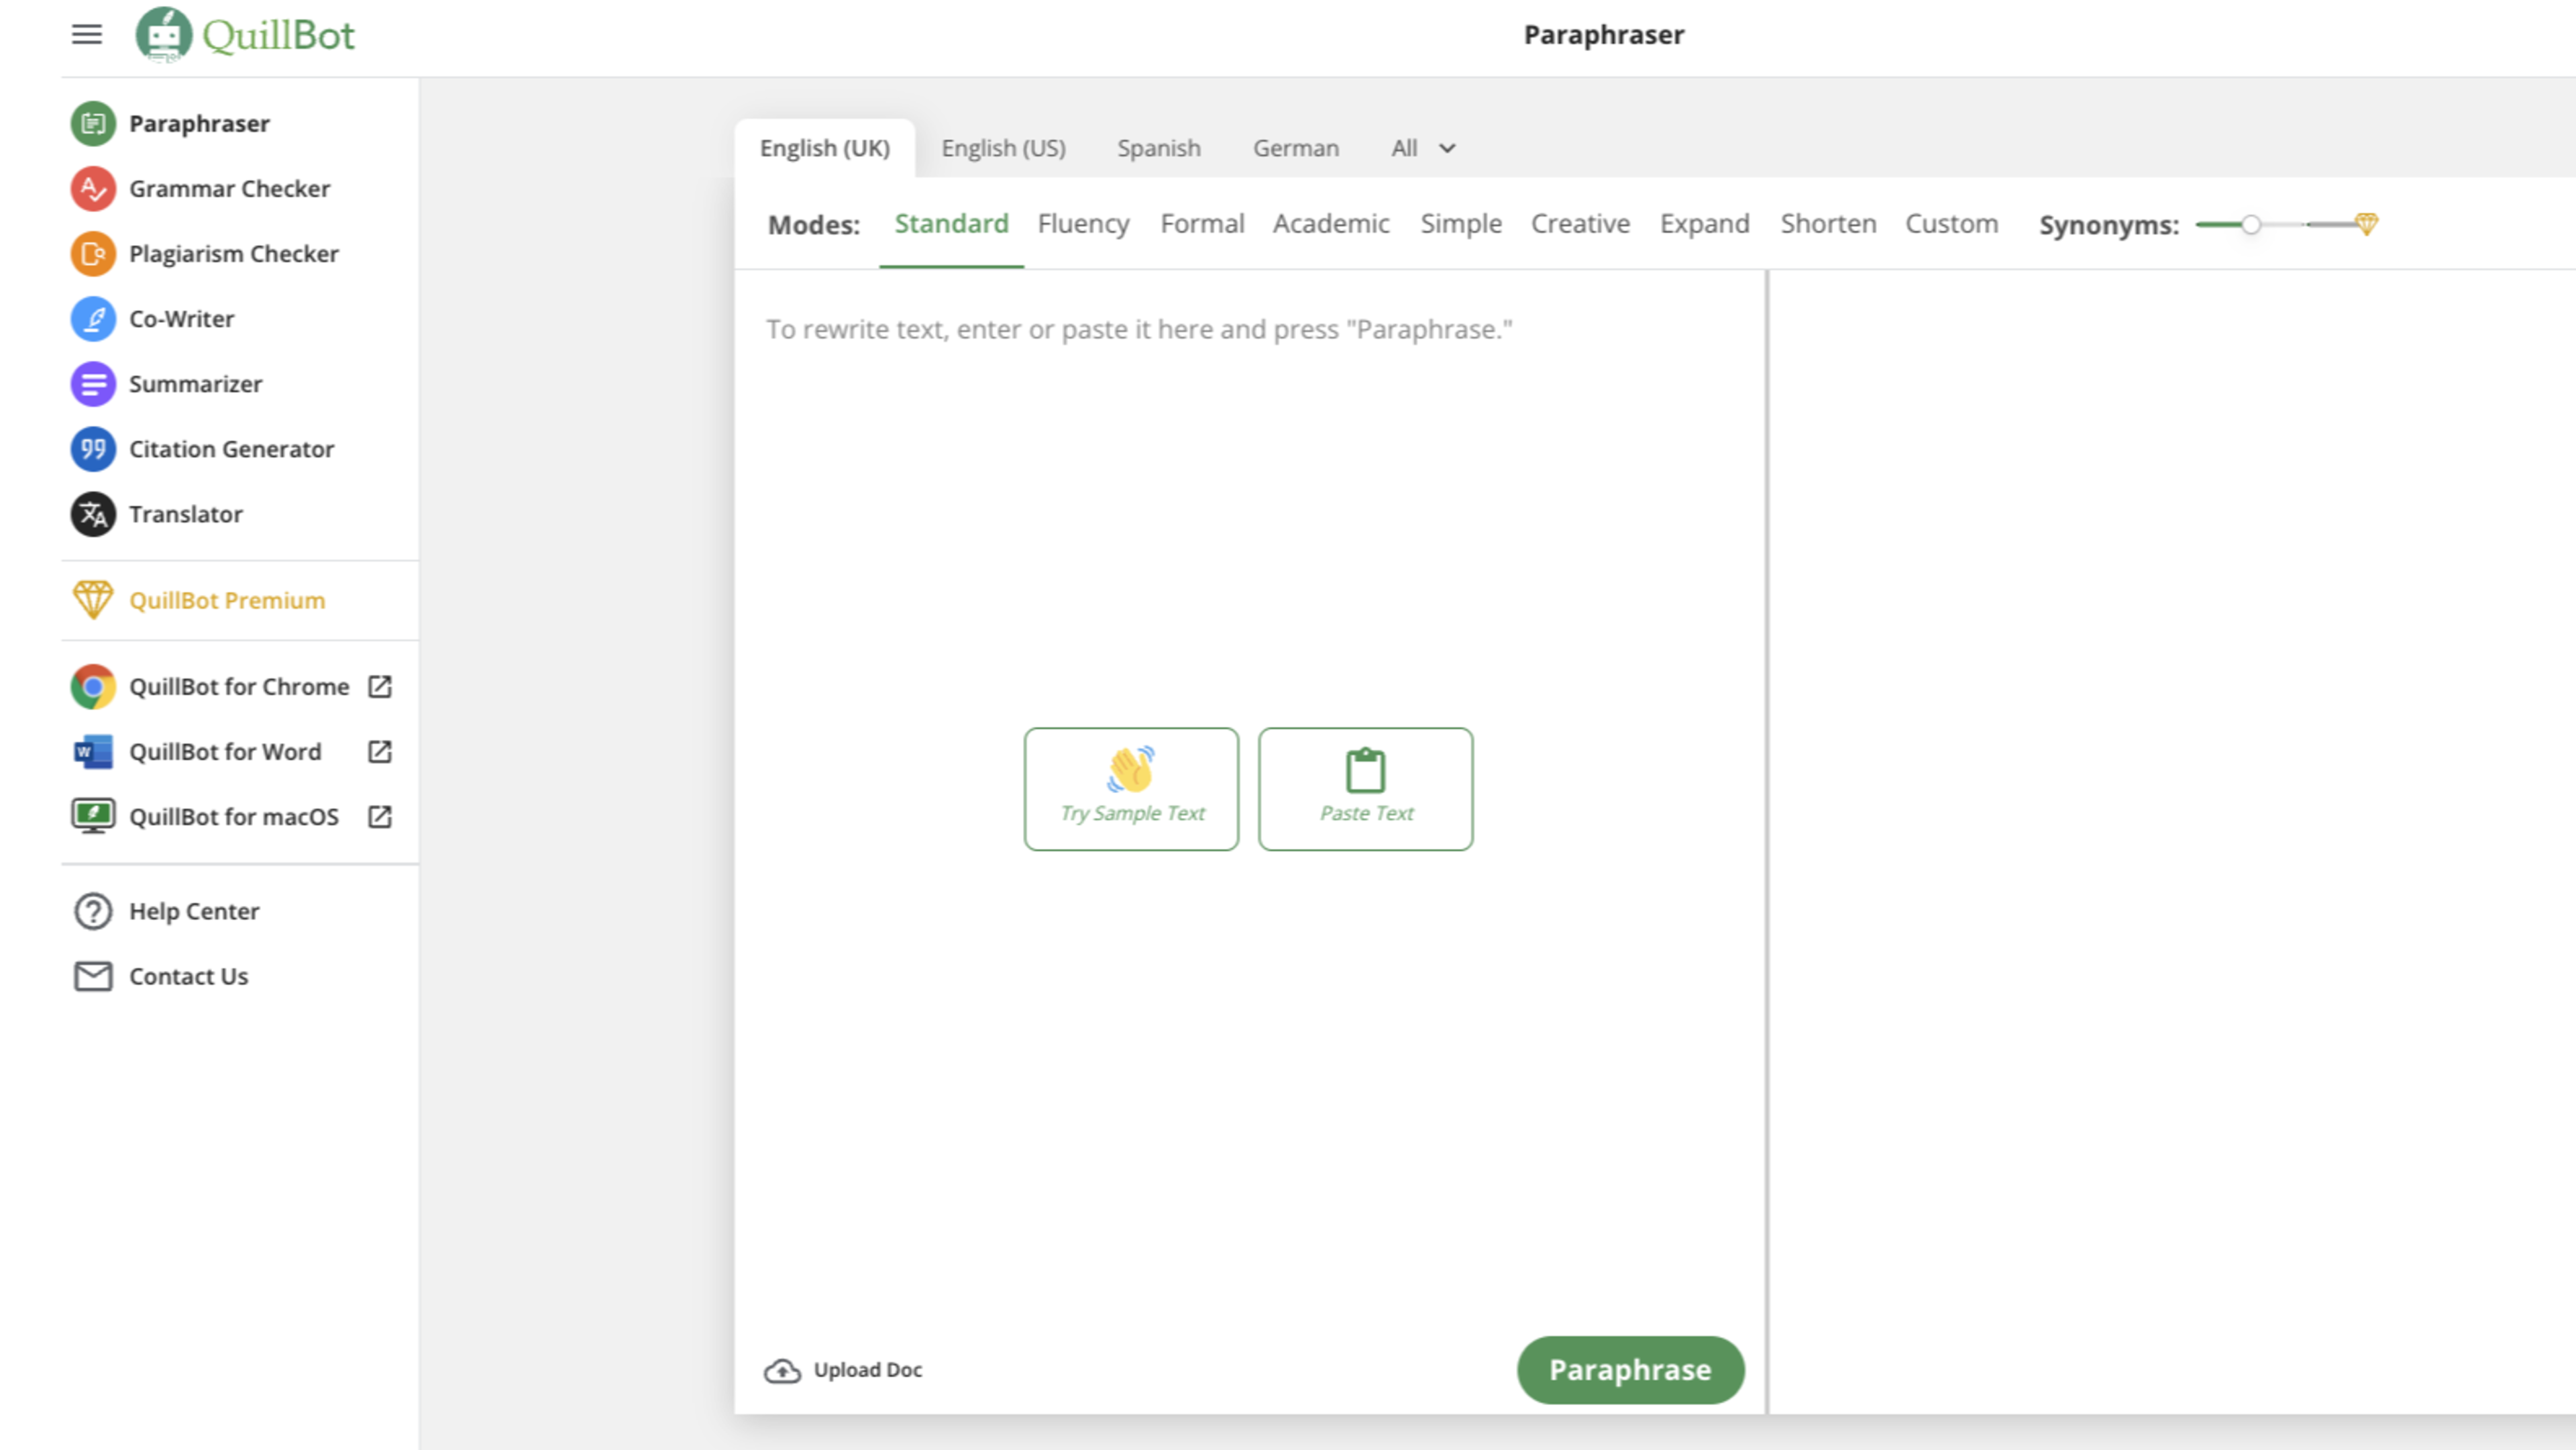
Task: Click the Grammar Checker icon
Action: point(92,188)
